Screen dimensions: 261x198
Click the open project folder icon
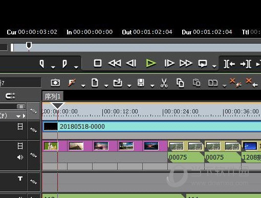[x=118, y=83]
